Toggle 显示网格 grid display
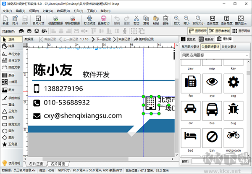Screen dimensions: 252x174 [x=241, y=31]
